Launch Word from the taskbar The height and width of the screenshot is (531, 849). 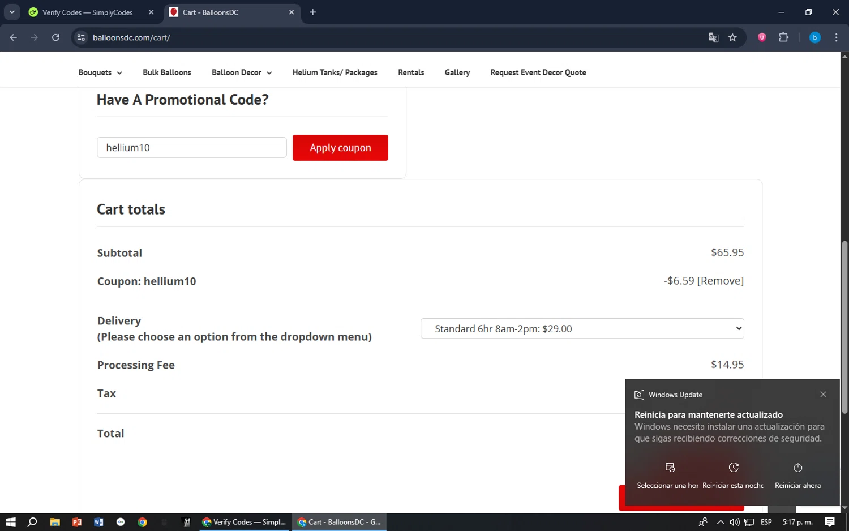pyautogui.click(x=98, y=522)
